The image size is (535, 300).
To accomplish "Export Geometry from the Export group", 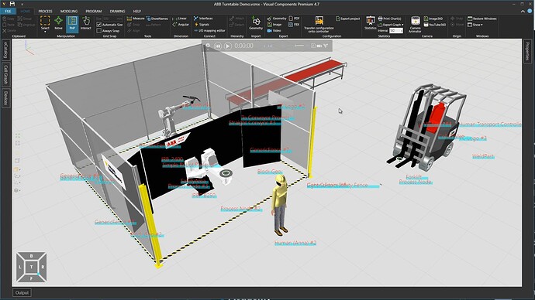I will click(x=277, y=19).
